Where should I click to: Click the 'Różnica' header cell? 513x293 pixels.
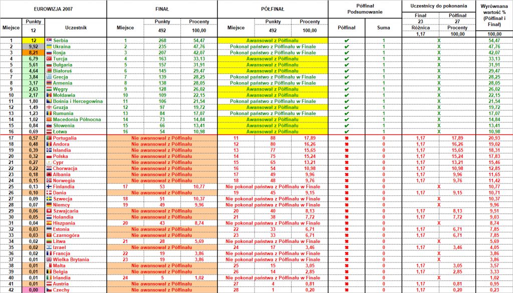pyautogui.click(x=420, y=28)
